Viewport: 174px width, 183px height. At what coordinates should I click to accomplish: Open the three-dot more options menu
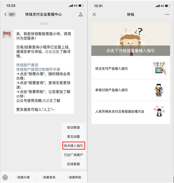167,15
